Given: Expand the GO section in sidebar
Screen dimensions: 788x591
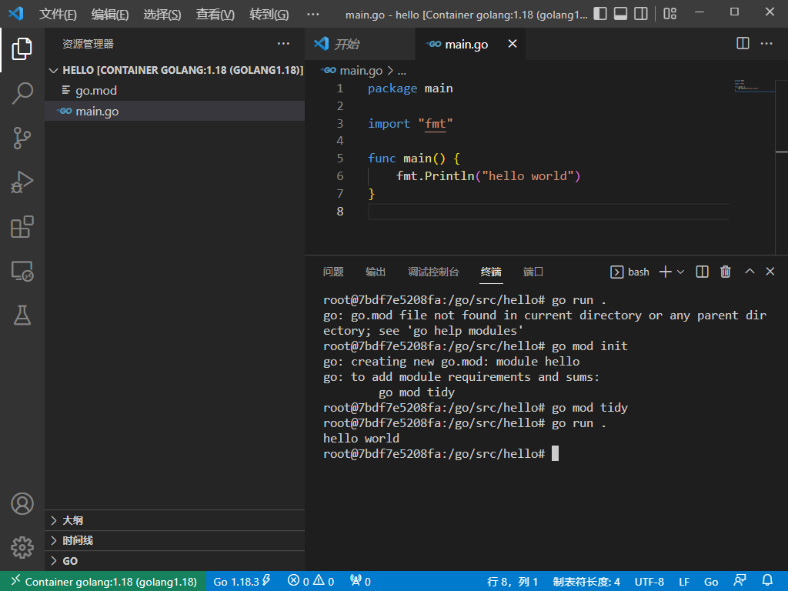Looking at the screenshot, I should [x=175, y=561].
